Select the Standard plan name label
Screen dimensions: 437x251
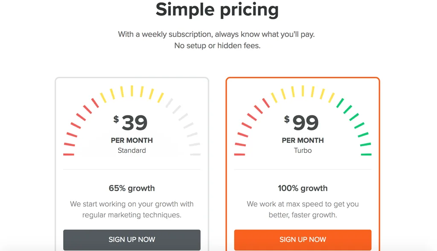click(x=132, y=151)
